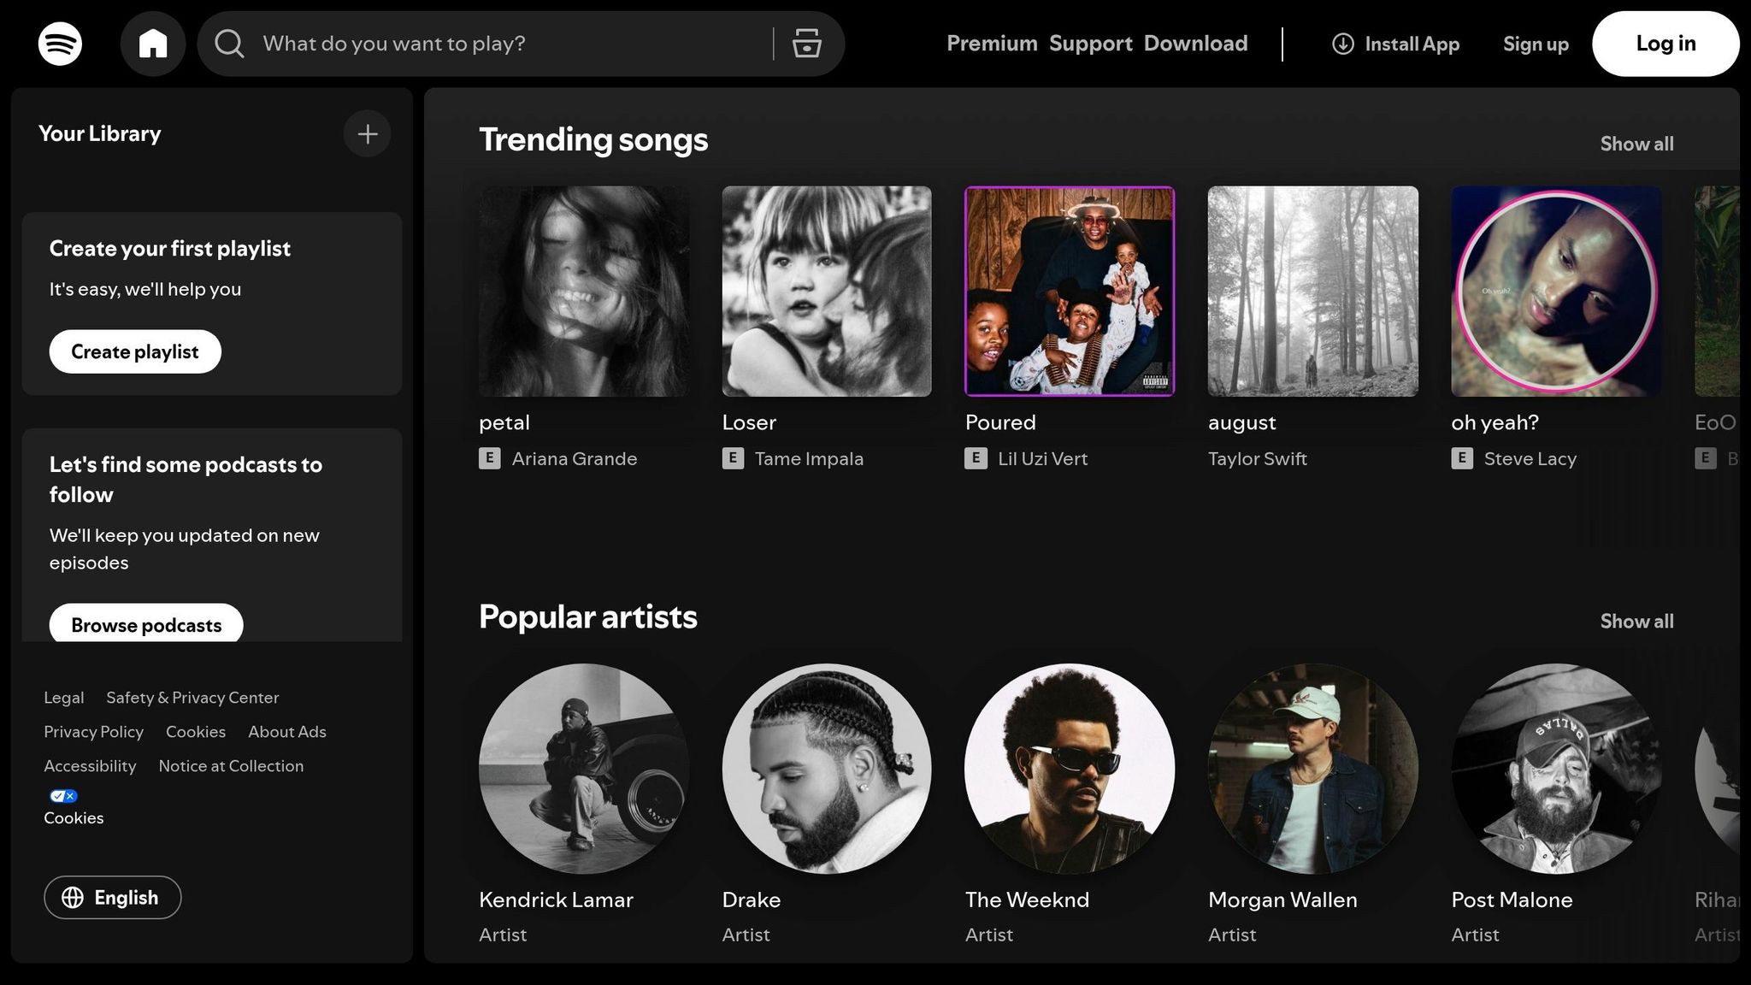Click the 'The Weeknd' name text
Image resolution: width=1751 pixels, height=985 pixels.
click(x=1028, y=899)
